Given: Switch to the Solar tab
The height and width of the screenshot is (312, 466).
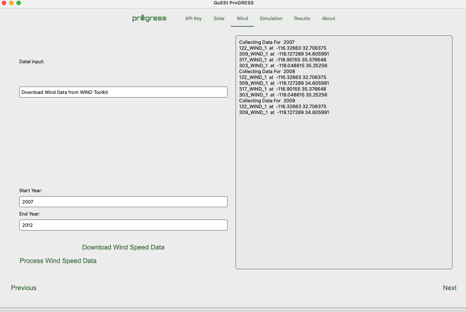Looking at the screenshot, I should [x=219, y=18].
